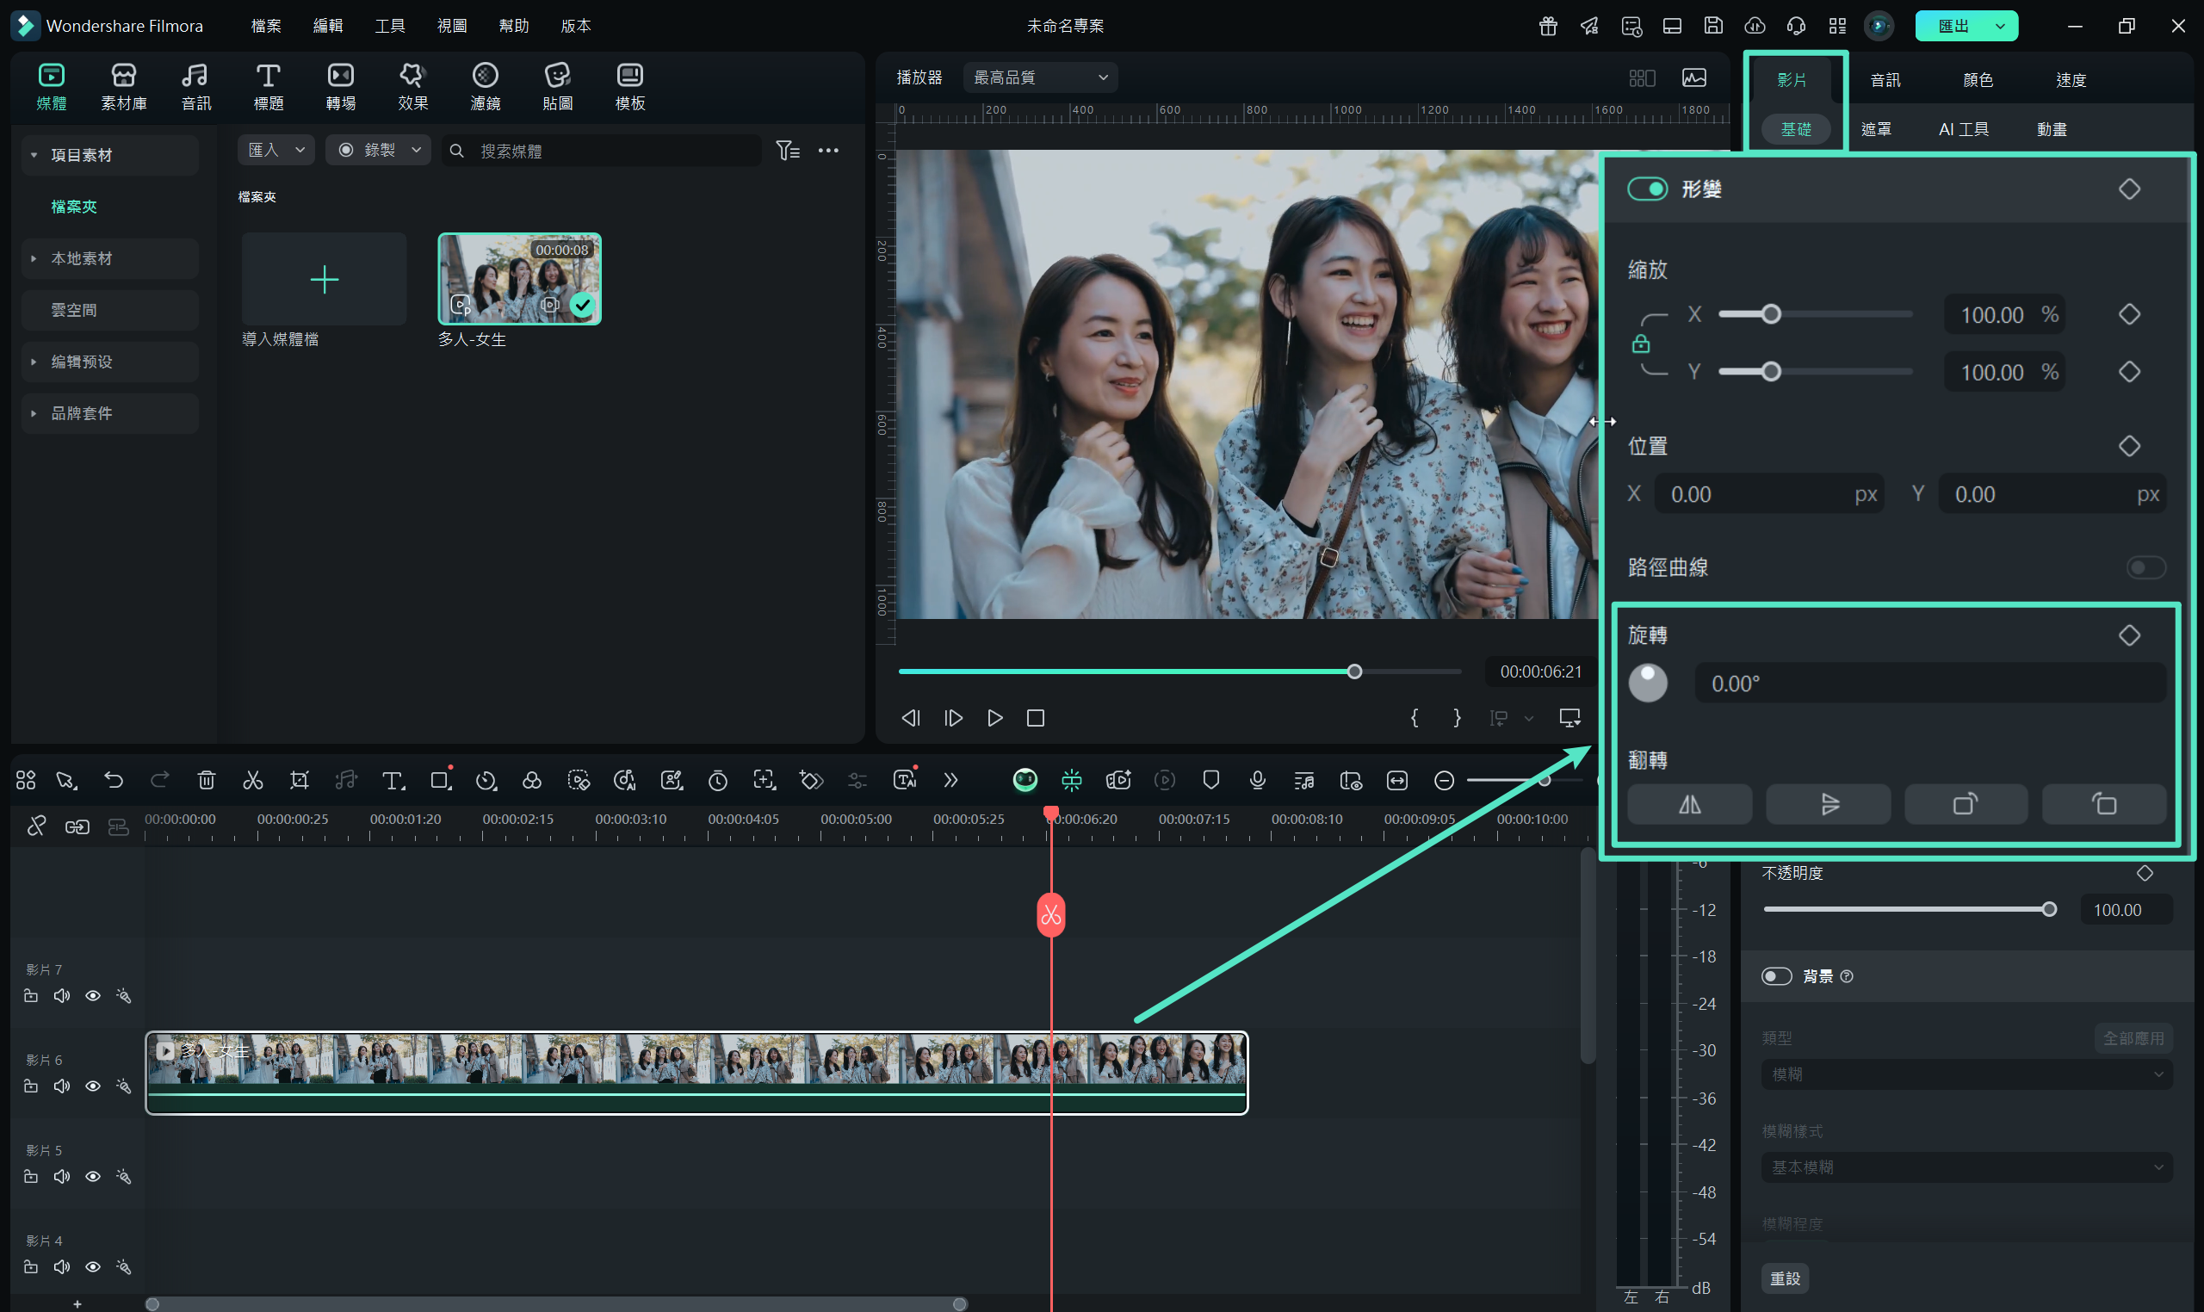The height and width of the screenshot is (1312, 2204).
Task: Mute the 影片 4 track audio
Action: (62, 1267)
